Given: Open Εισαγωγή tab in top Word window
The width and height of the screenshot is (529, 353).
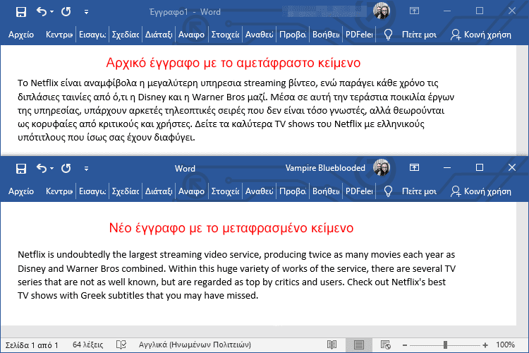Looking at the screenshot, I should click(x=92, y=35).
